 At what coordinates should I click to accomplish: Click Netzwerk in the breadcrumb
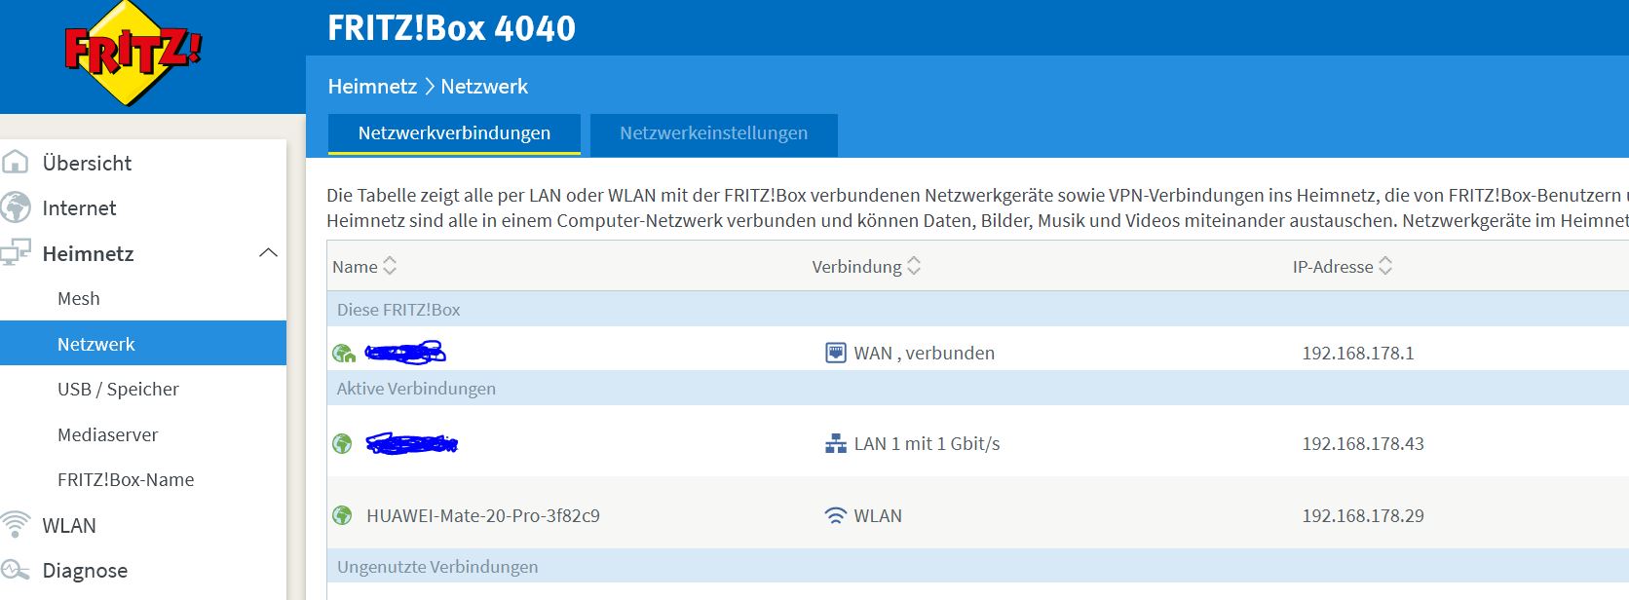pos(484,87)
